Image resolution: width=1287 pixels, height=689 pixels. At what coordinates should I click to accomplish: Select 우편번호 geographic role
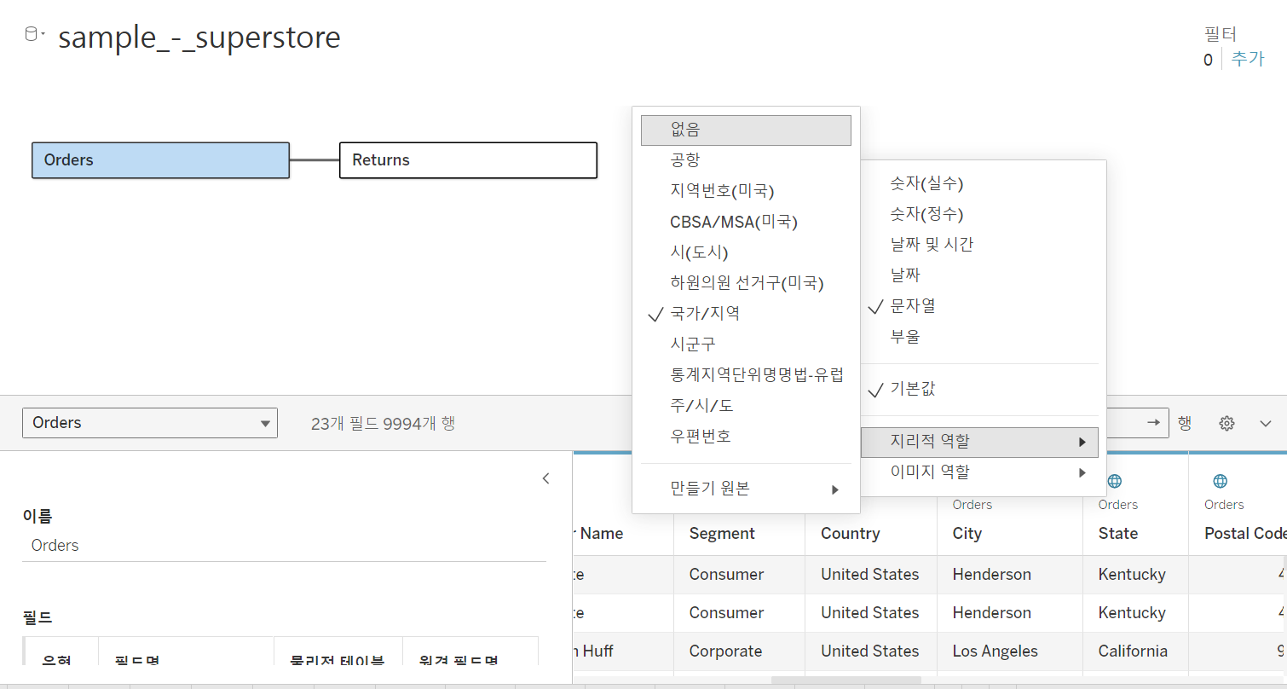[746, 436]
